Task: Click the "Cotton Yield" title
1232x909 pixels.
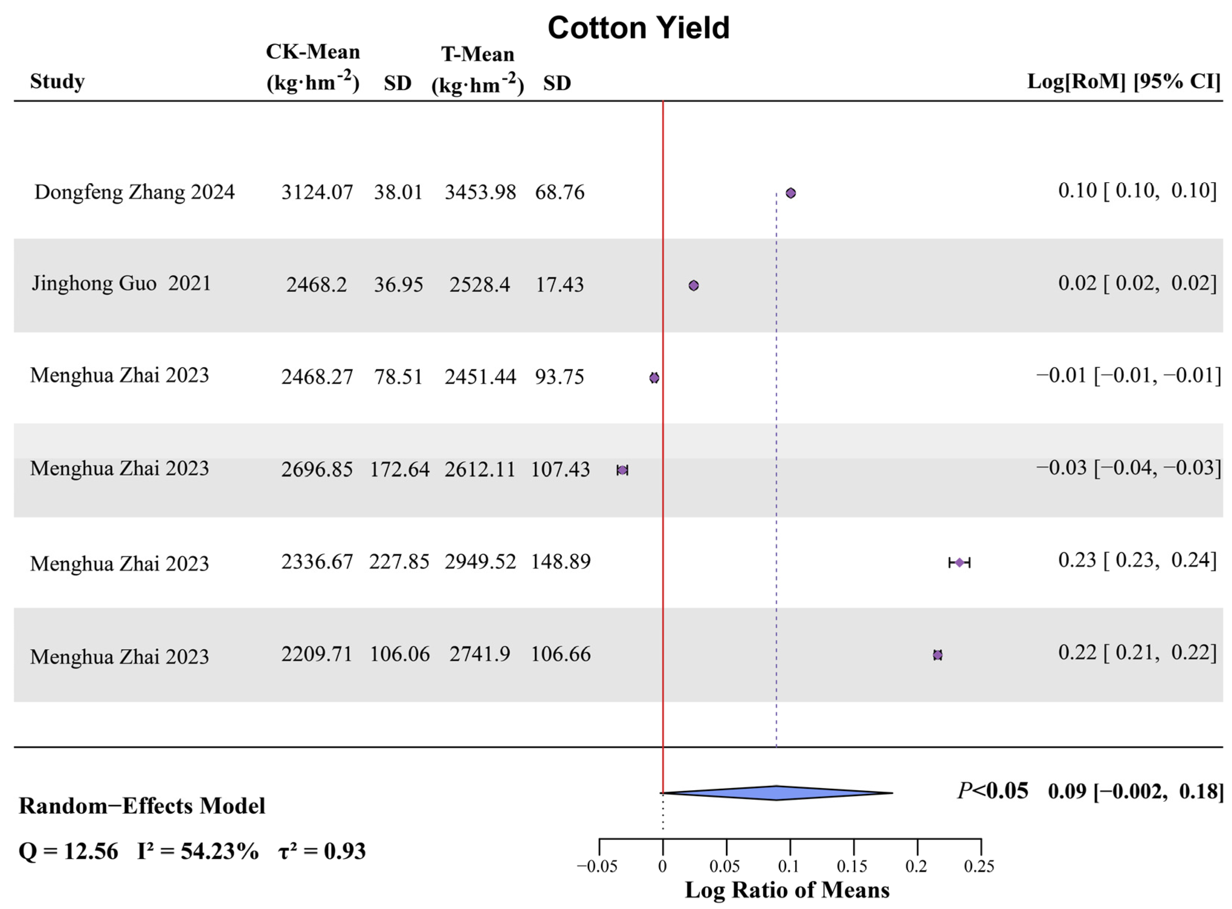Action: coord(638,27)
